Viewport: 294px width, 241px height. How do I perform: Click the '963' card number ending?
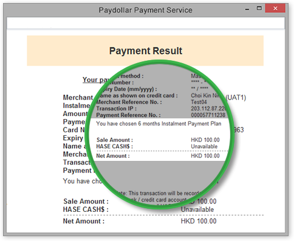coord(239,130)
